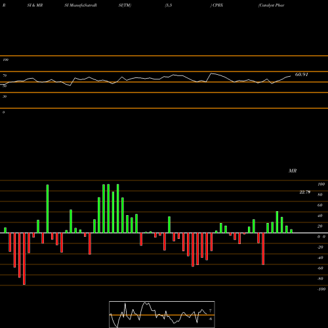Click the MR axis label -80
Viewport: 328px width, 328px height.
pyautogui.click(x=320, y=279)
